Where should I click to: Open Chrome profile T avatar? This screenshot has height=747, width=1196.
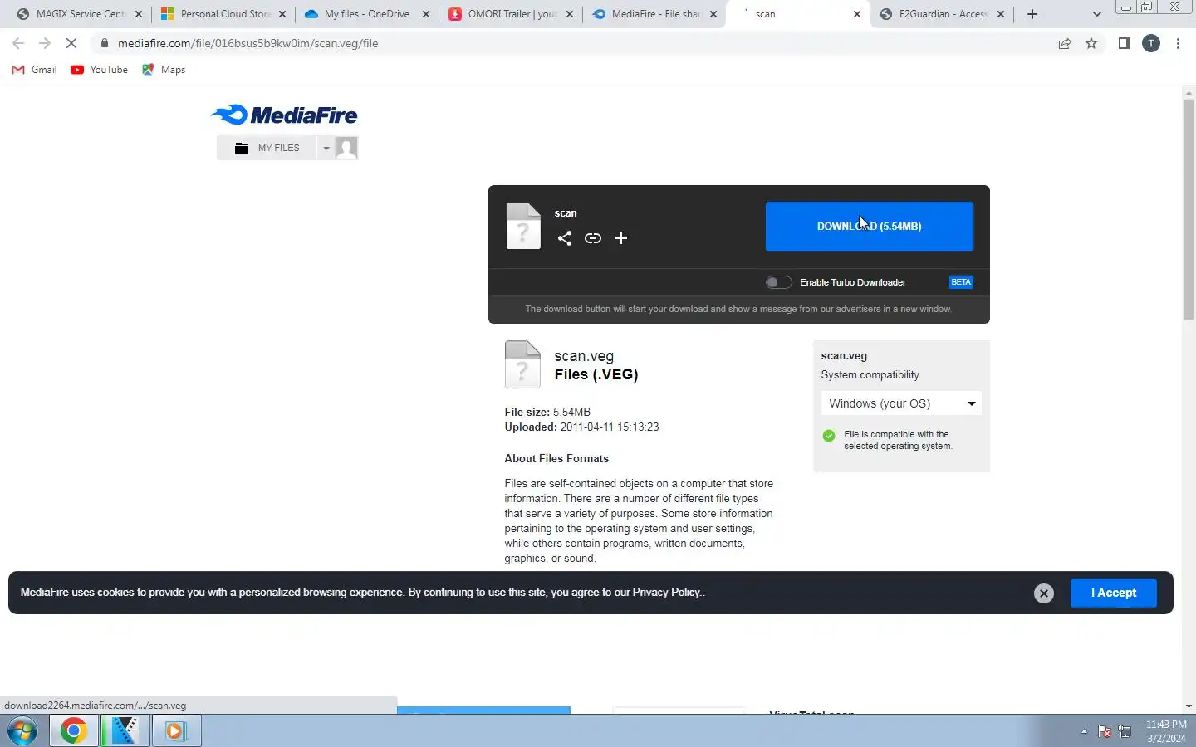coord(1151,43)
